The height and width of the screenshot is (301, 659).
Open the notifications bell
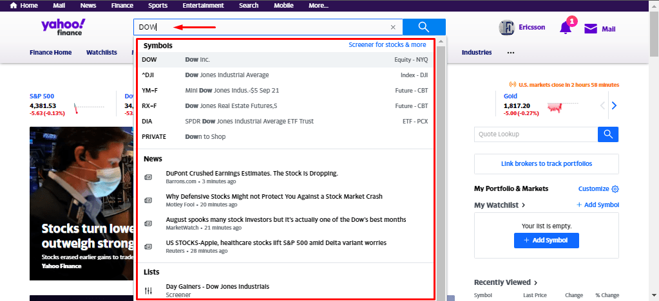coord(566,28)
